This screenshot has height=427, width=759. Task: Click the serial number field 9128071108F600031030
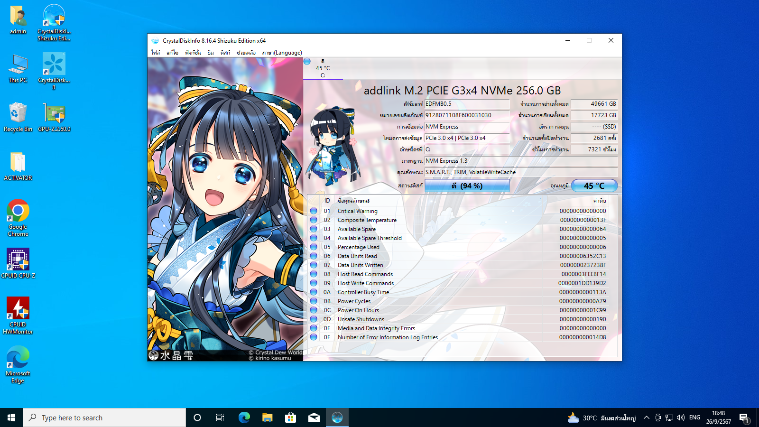[467, 115]
